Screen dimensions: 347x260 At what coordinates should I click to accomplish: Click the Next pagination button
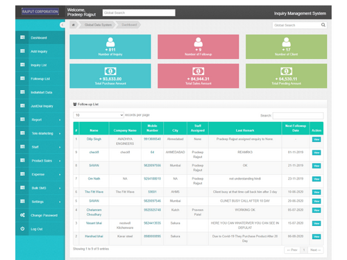(x=315, y=250)
